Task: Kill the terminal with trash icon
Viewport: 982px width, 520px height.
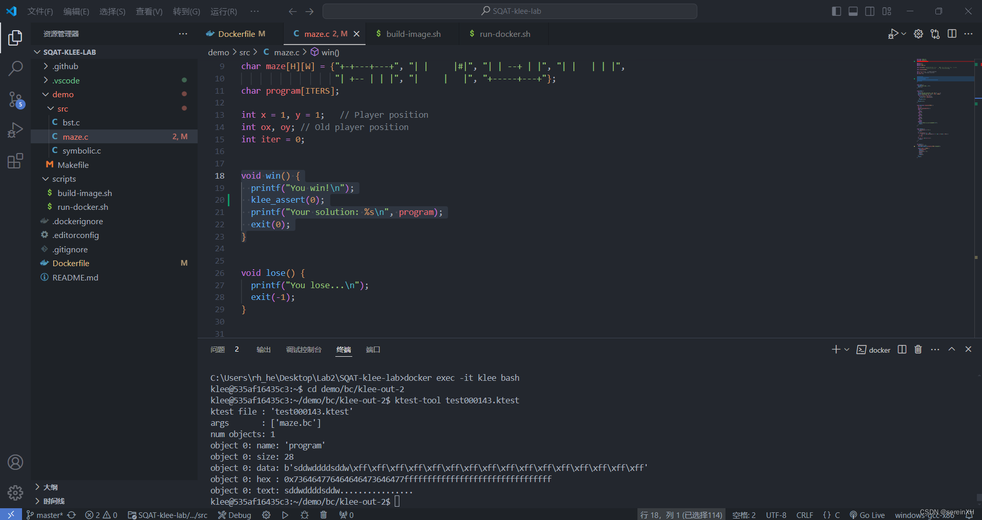Action: [918, 350]
